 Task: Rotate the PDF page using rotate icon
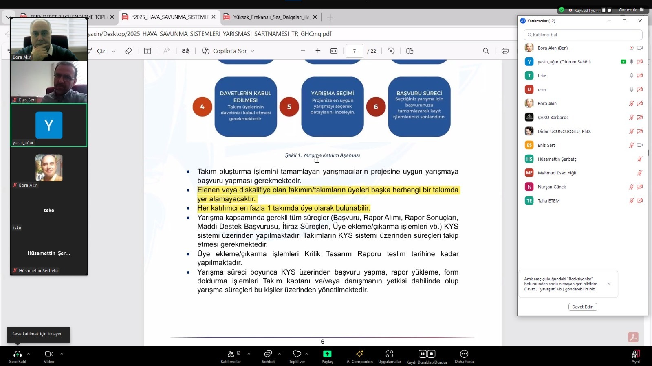pyautogui.click(x=391, y=51)
